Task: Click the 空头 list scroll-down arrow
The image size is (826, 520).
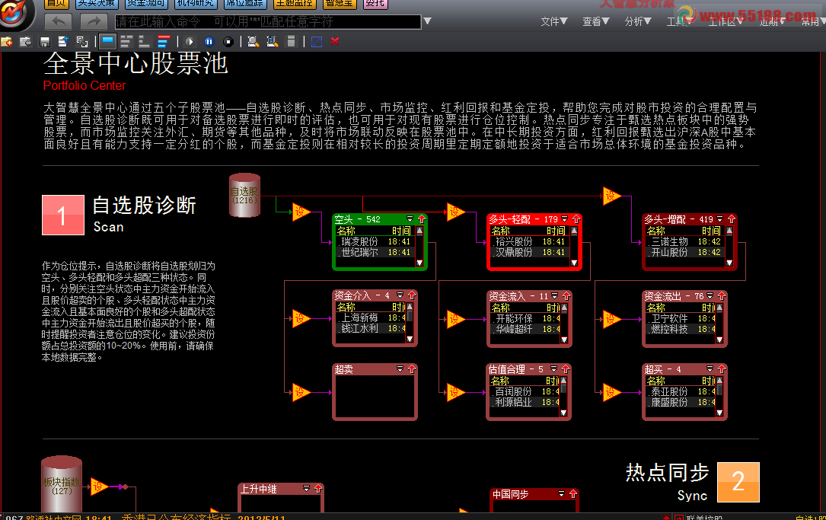Action: pyautogui.click(x=419, y=263)
